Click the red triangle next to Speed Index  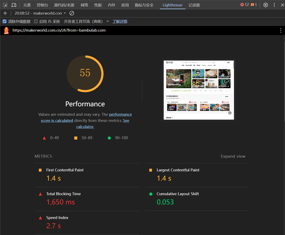pos(40,218)
